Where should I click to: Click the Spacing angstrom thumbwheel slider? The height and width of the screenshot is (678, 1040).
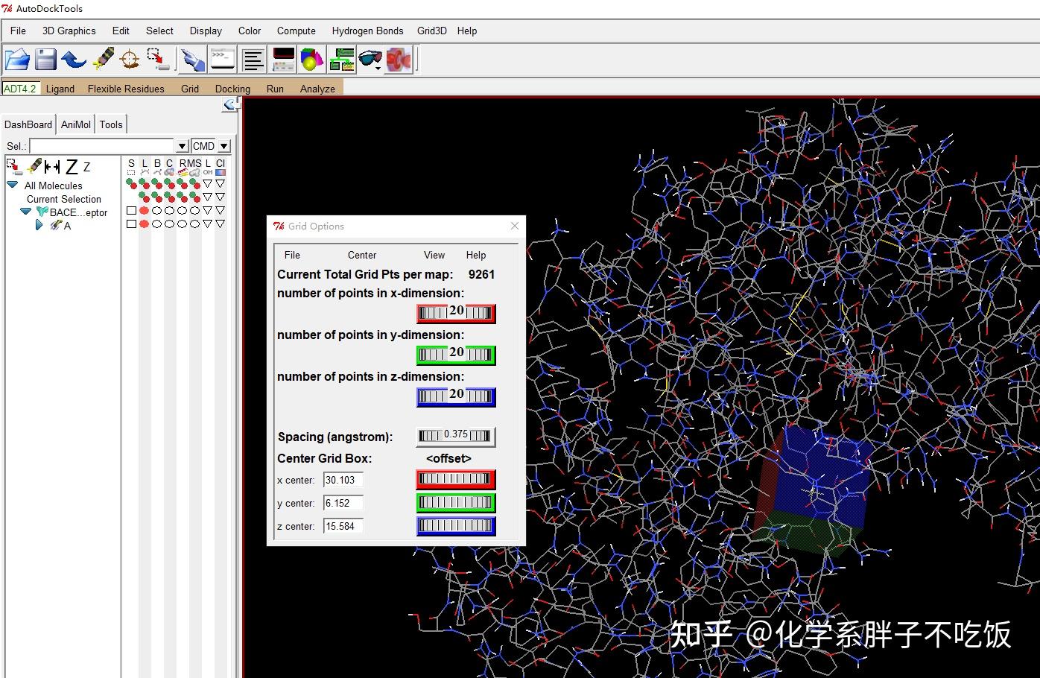455,436
